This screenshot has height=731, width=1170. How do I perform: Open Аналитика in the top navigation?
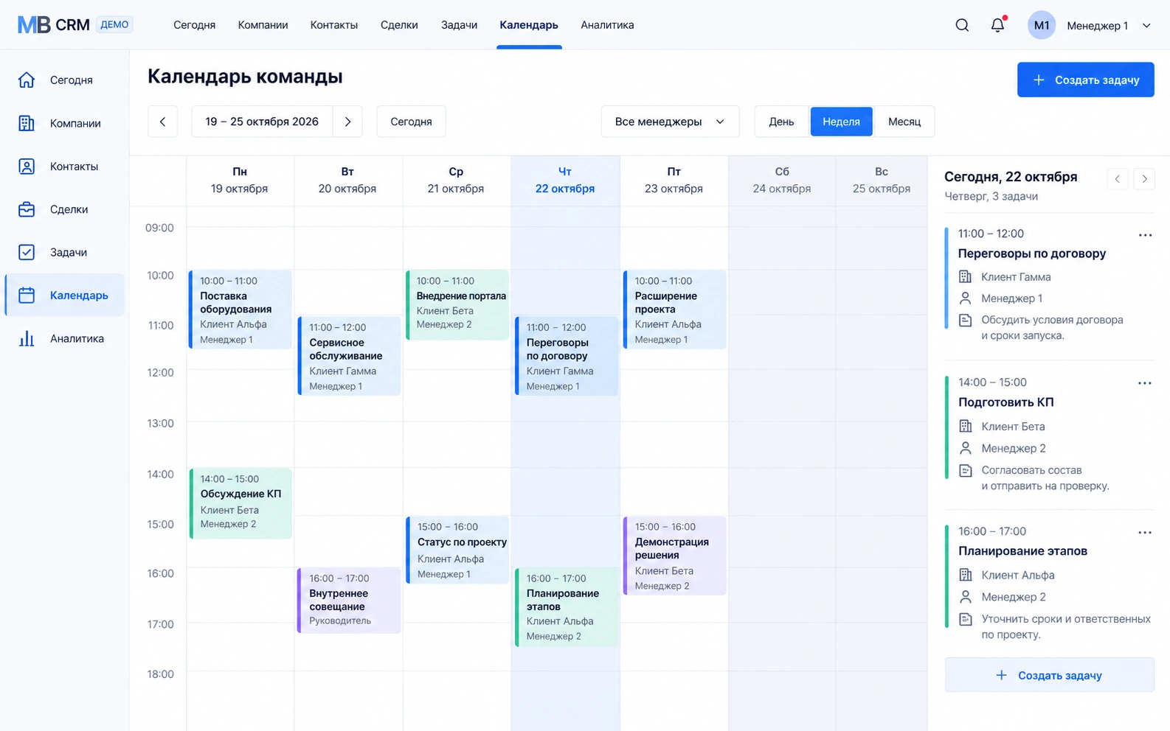(607, 25)
